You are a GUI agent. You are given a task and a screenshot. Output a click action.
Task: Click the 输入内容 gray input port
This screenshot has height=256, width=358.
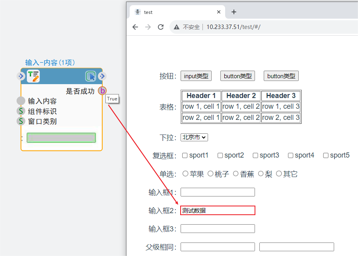click(x=21, y=101)
